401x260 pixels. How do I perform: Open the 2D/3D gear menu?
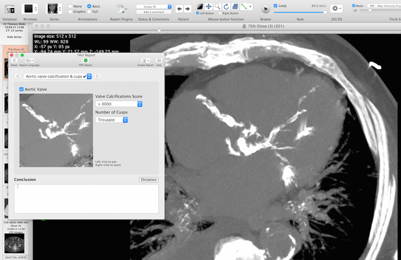click(x=336, y=8)
